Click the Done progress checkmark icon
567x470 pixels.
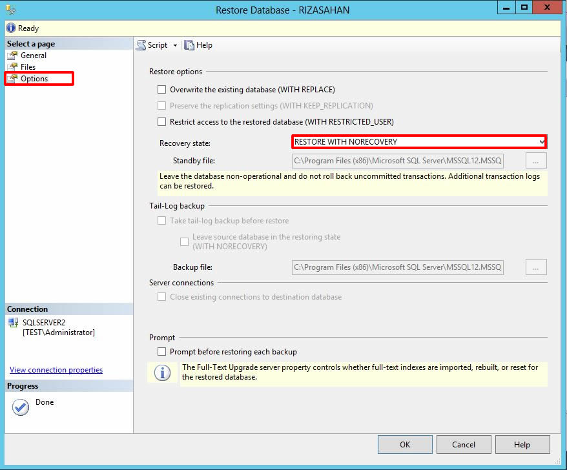(21, 407)
